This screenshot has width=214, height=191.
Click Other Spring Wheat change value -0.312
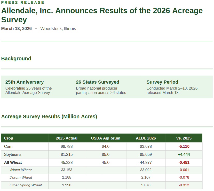click(x=184, y=185)
